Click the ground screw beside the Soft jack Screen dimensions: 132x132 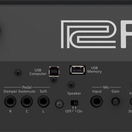[59, 104]
